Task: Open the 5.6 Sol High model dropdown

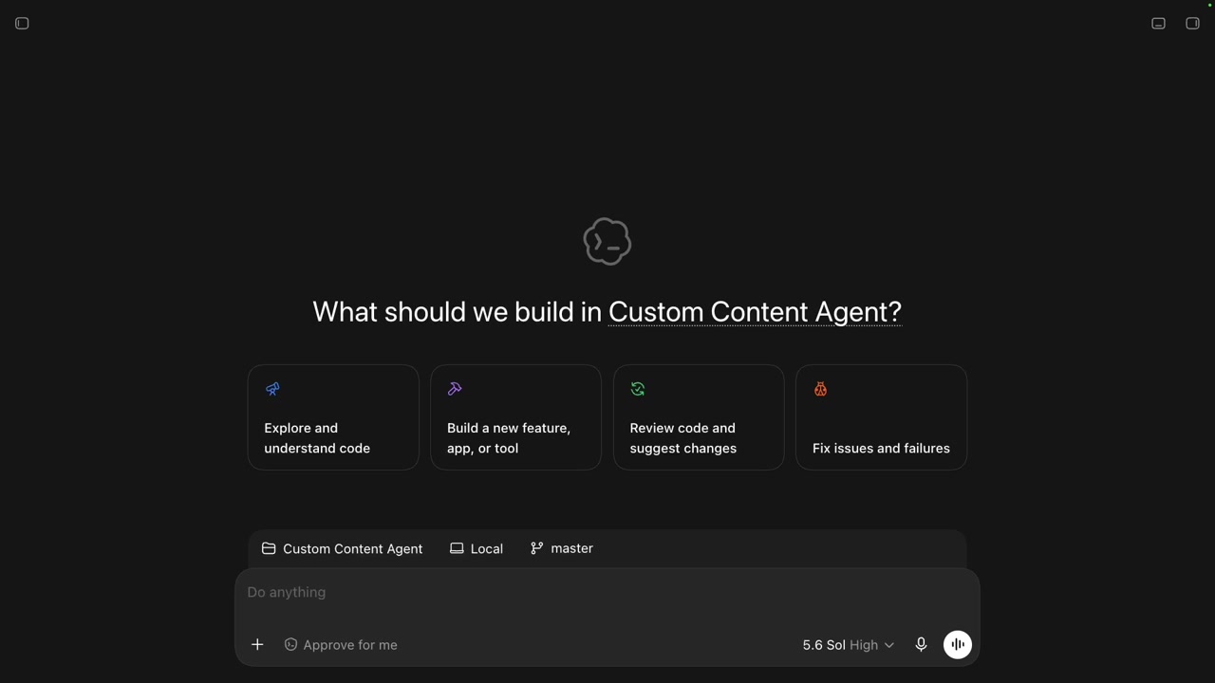Action: (x=848, y=645)
